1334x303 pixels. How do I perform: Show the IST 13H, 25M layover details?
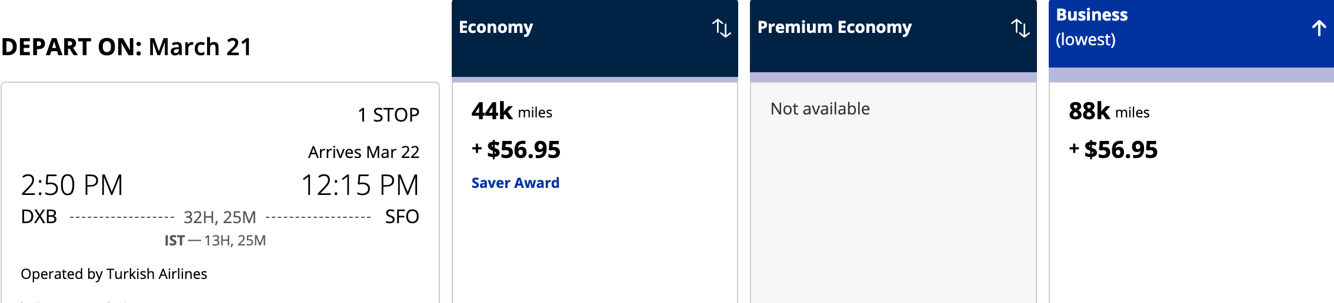[215, 241]
